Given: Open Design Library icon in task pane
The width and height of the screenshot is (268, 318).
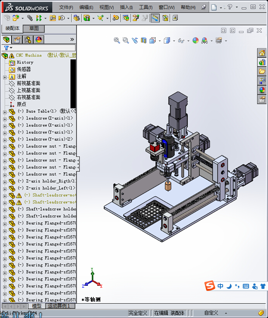Looking at the screenshot, I should [x=262, y=62].
